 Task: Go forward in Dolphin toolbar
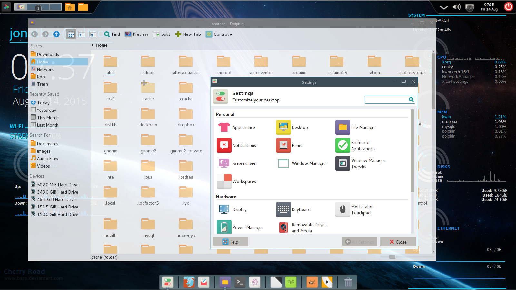coord(45,34)
